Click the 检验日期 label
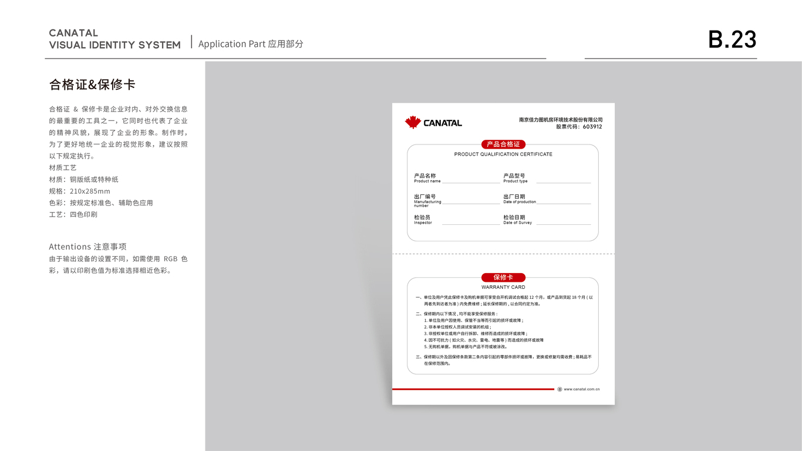The height and width of the screenshot is (451, 802). 514,217
